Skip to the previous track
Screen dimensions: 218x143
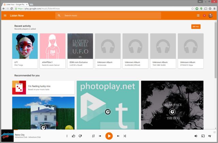click(x=100, y=136)
